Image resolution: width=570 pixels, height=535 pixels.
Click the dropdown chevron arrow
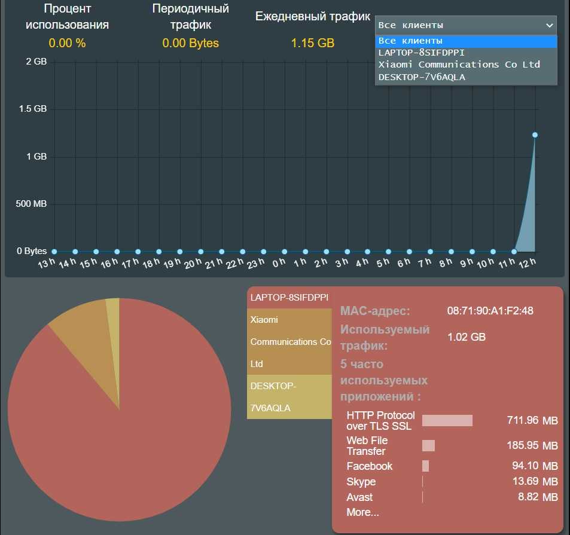(549, 25)
